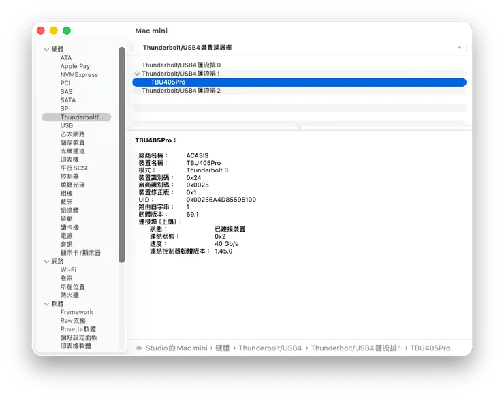504x398 pixels.
Task: Click Studio的 Mac mini in path bar
Action: (x=176, y=348)
